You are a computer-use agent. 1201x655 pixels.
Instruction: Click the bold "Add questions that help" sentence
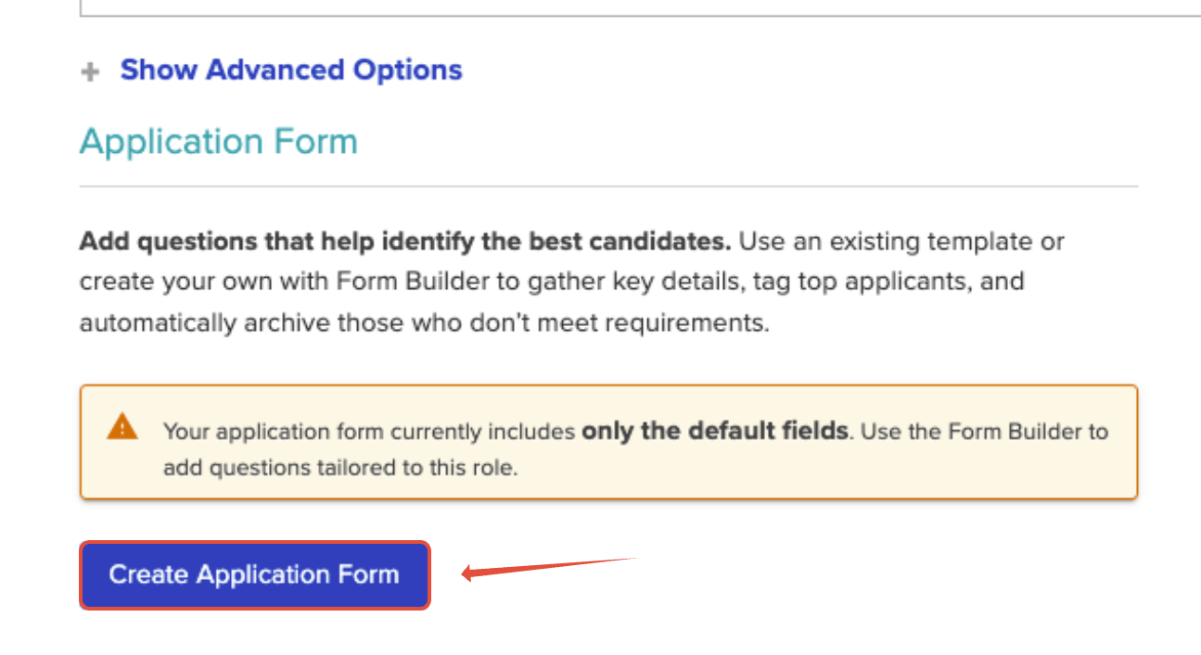tap(404, 242)
